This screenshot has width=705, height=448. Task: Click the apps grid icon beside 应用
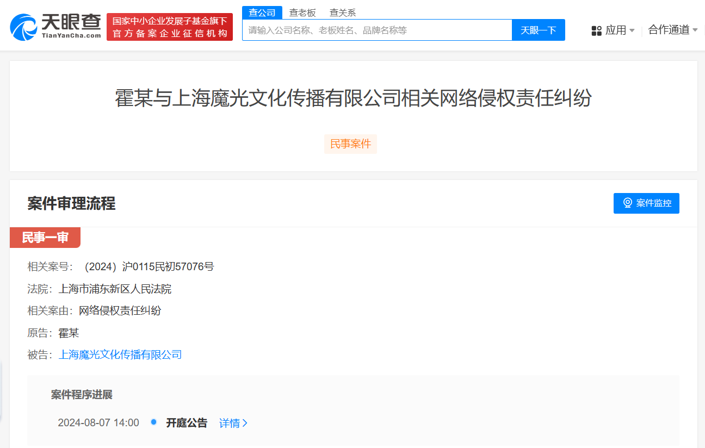pyautogui.click(x=596, y=31)
